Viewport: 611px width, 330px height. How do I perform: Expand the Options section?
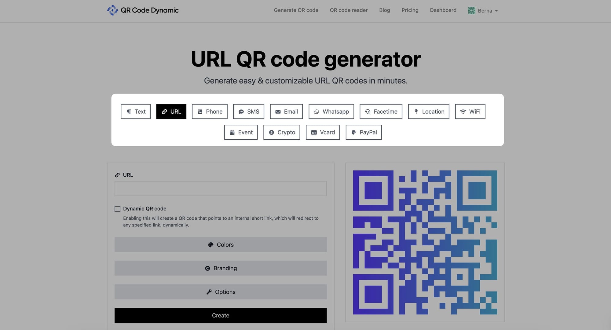click(221, 292)
